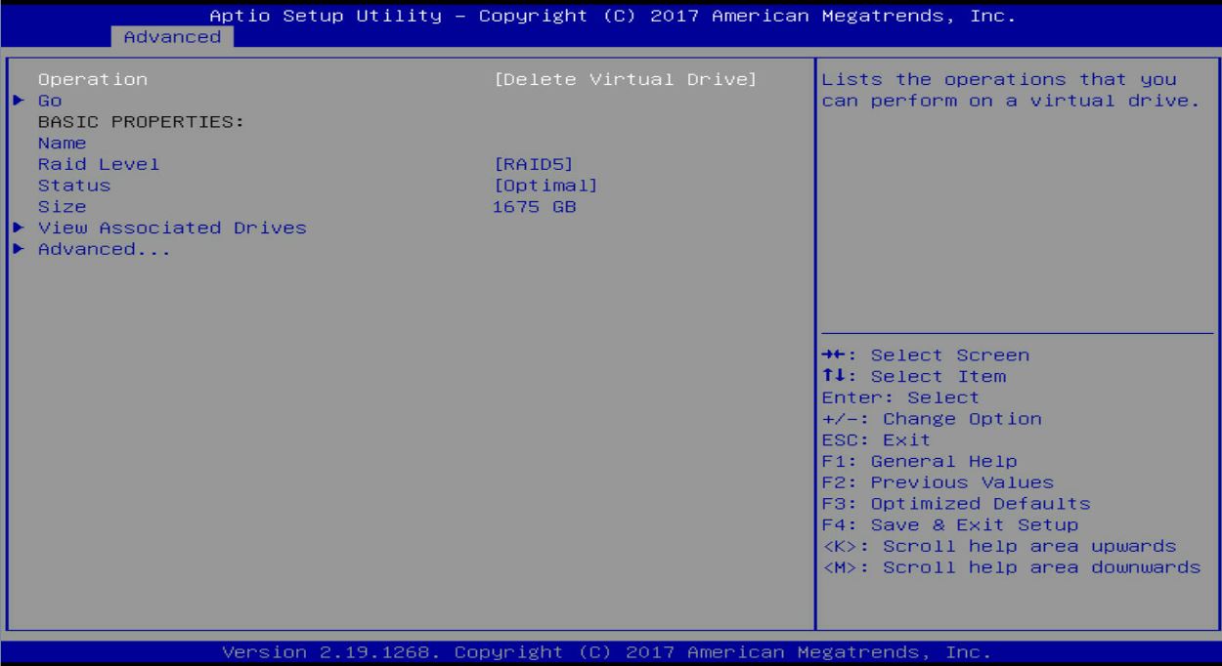The height and width of the screenshot is (666, 1222).
Task: Switch to the Advanced tab
Action: (x=172, y=37)
